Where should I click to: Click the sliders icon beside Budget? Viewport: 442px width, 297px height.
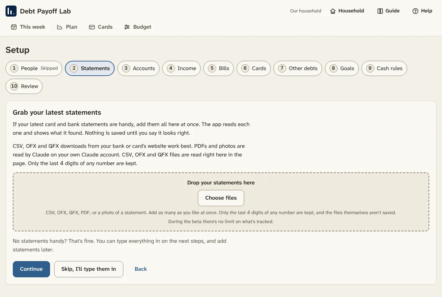(x=127, y=27)
